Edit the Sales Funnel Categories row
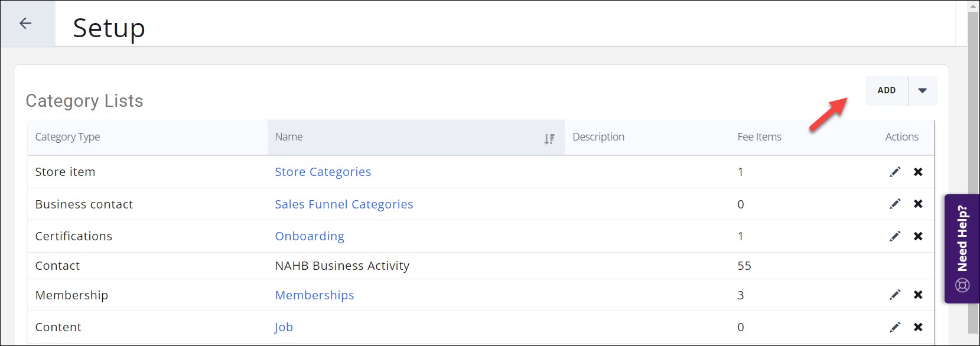The height and width of the screenshot is (346, 980). coord(895,204)
